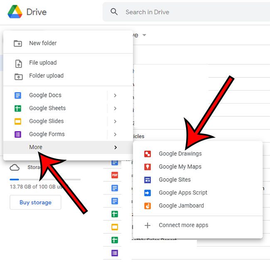Focus the Search in Drive field
Image resolution: width=270 pixels, height=262 pixels.
pyautogui.click(x=187, y=12)
